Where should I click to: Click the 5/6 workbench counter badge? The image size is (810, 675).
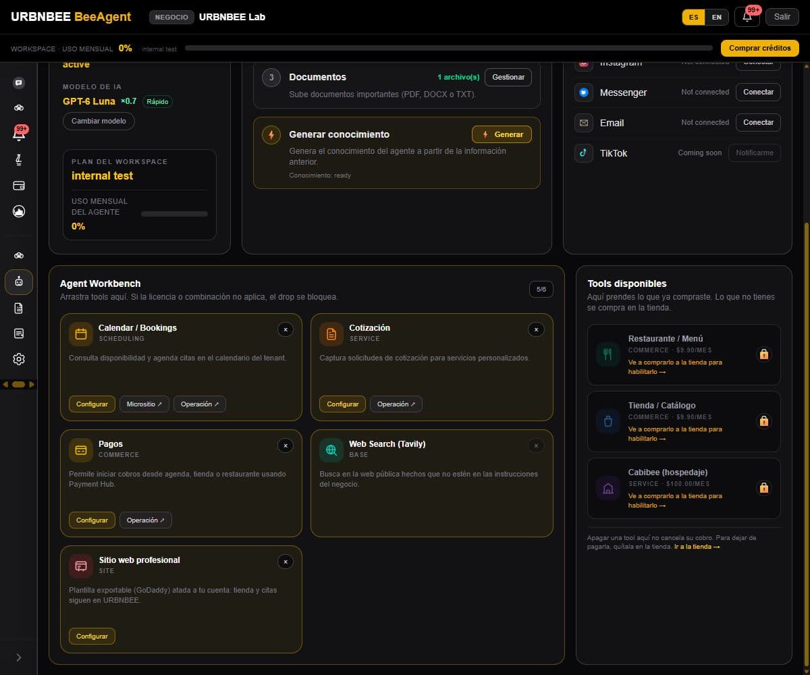[x=541, y=289]
